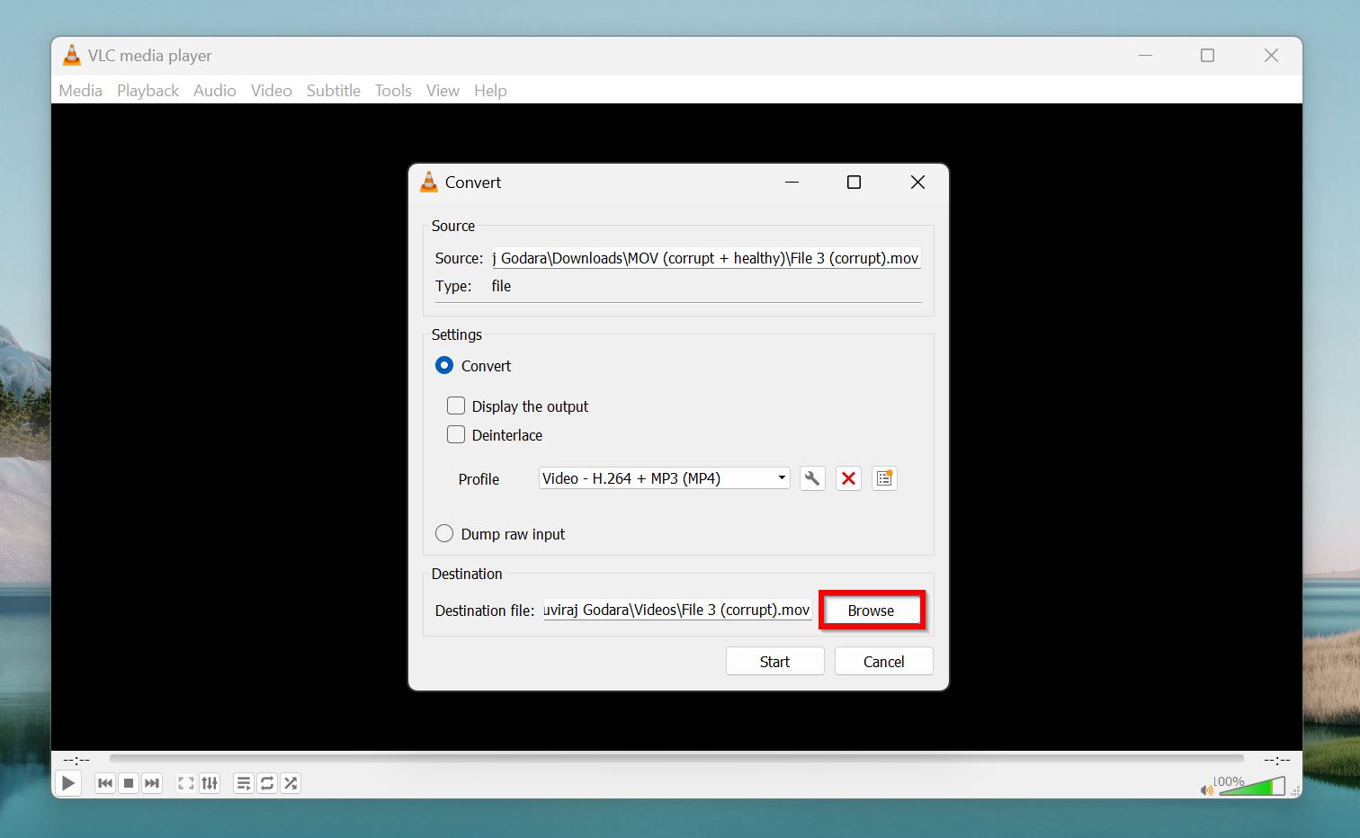
Task: Toggle fullscreen with the frame icon
Action: point(185,783)
